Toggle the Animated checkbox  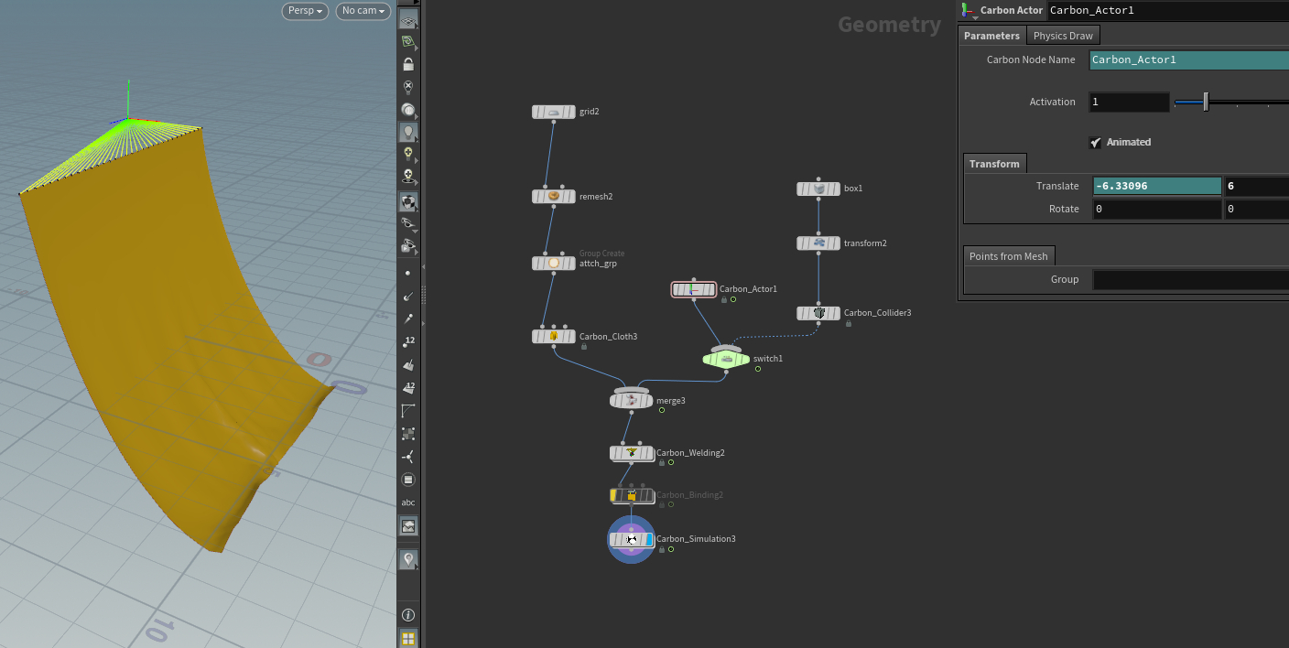[x=1095, y=143]
